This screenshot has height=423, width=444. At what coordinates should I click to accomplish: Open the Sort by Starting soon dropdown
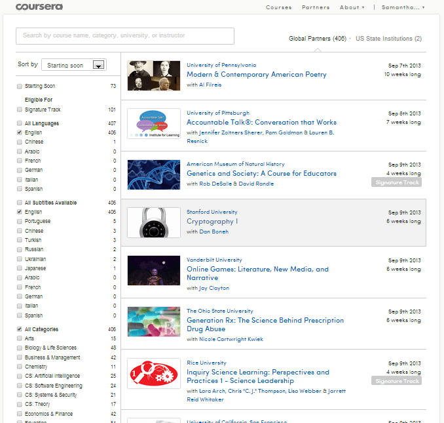pos(74,65)
